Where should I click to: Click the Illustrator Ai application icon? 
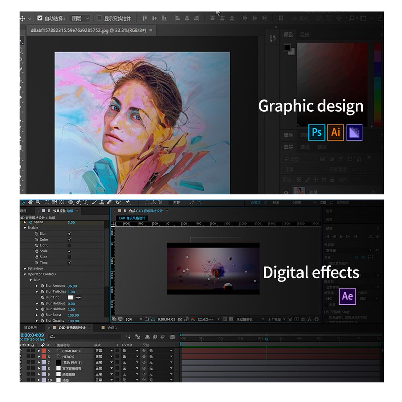(x=335, y=132)
